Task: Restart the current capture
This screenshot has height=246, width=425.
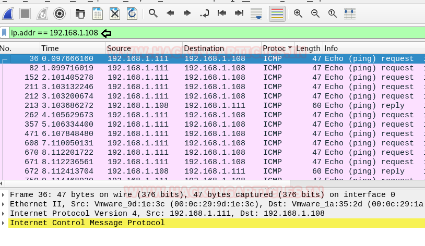Action: pos(42,13)
